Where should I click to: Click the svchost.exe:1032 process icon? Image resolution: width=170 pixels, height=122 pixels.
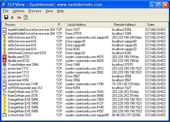4,115
